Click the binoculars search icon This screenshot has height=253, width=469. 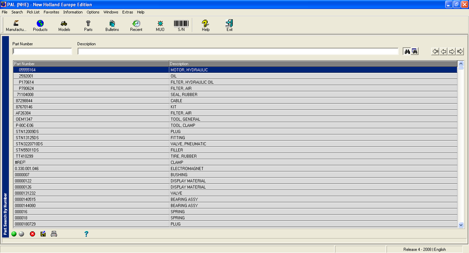[407, 52]
